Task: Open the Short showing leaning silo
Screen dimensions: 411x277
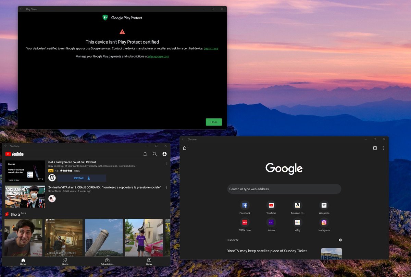Action: pyautogui.click(x=104, y=238)
